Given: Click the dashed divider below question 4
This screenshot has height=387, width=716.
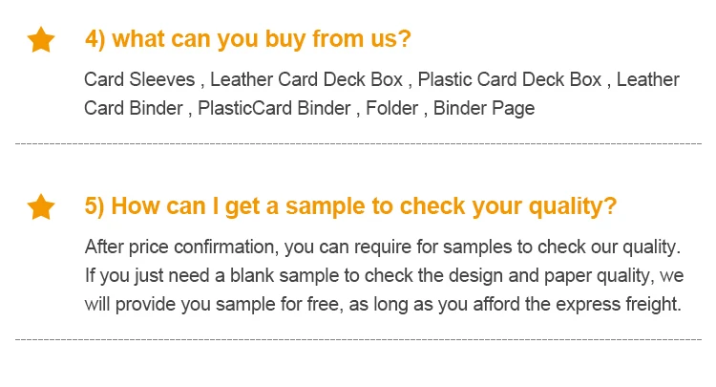Looking at the screenshot, I should click(x=358, y=143).
